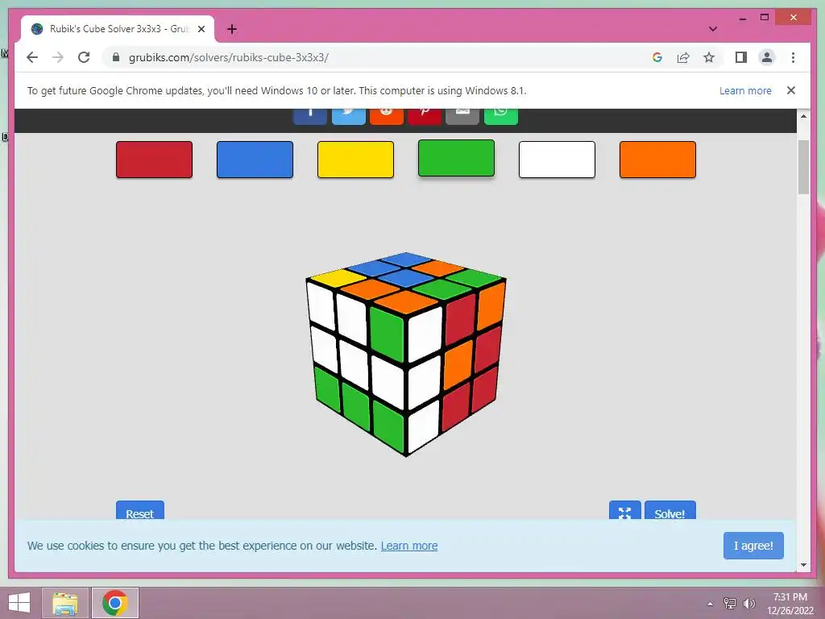Share on Pinterest icon
The image size is (825, 619).
tap(425, 117)
